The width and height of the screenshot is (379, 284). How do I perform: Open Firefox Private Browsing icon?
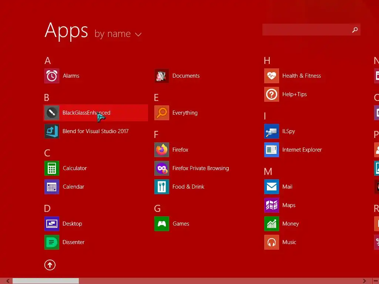pos(162,168)
